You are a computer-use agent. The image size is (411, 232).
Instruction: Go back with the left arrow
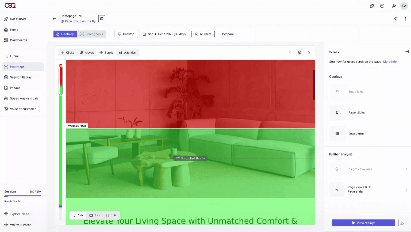coord(54,19)
